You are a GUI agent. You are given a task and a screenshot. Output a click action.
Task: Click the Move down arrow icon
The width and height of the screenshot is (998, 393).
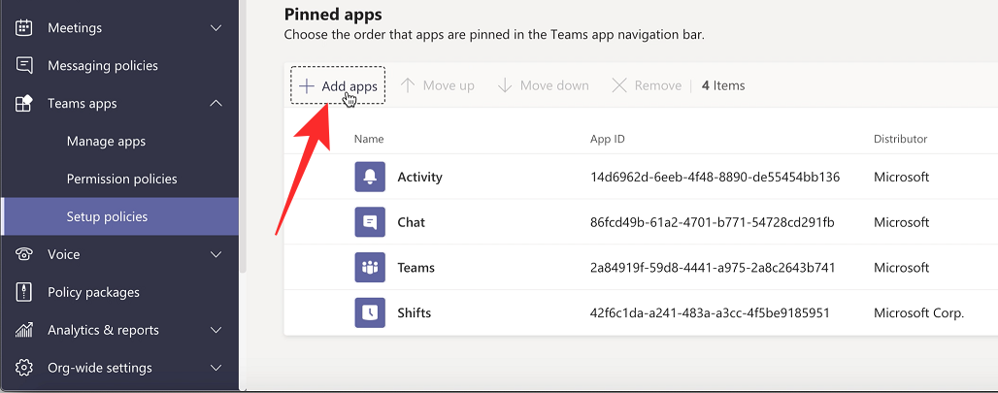point(505,85)
